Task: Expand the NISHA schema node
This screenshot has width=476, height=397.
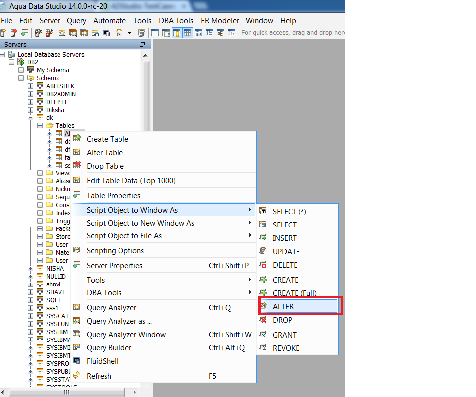Action: pos(30,268)
